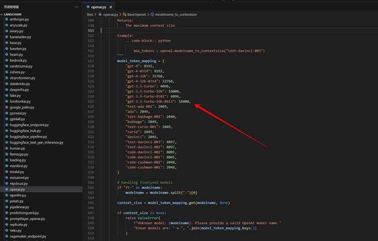Select huggingface_hub.py file
Viewport: 378px width, 241px height.
[x=25, y=131]
